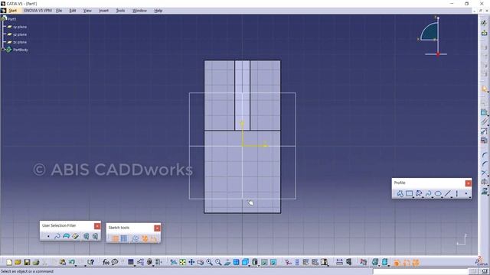Screen dimensions: 490x275
Task: Open the Help menu
Action: (158, 11)
